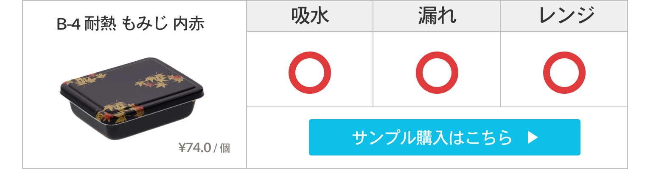Click the word 内赤 in the title
This screenshot has height=169, width=645.
(189, 25)
